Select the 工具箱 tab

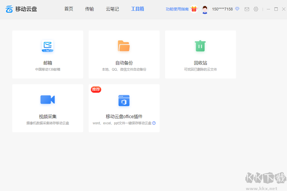coord(137,9)
